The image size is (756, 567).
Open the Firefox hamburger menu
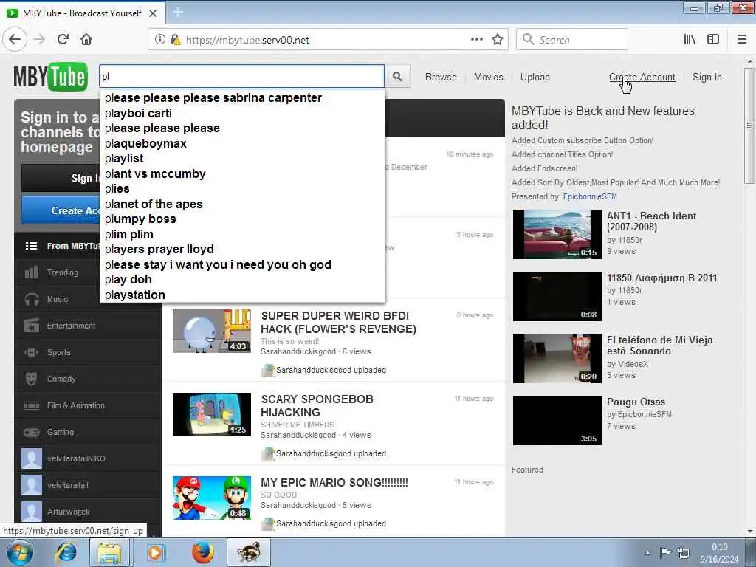point(742,40)
